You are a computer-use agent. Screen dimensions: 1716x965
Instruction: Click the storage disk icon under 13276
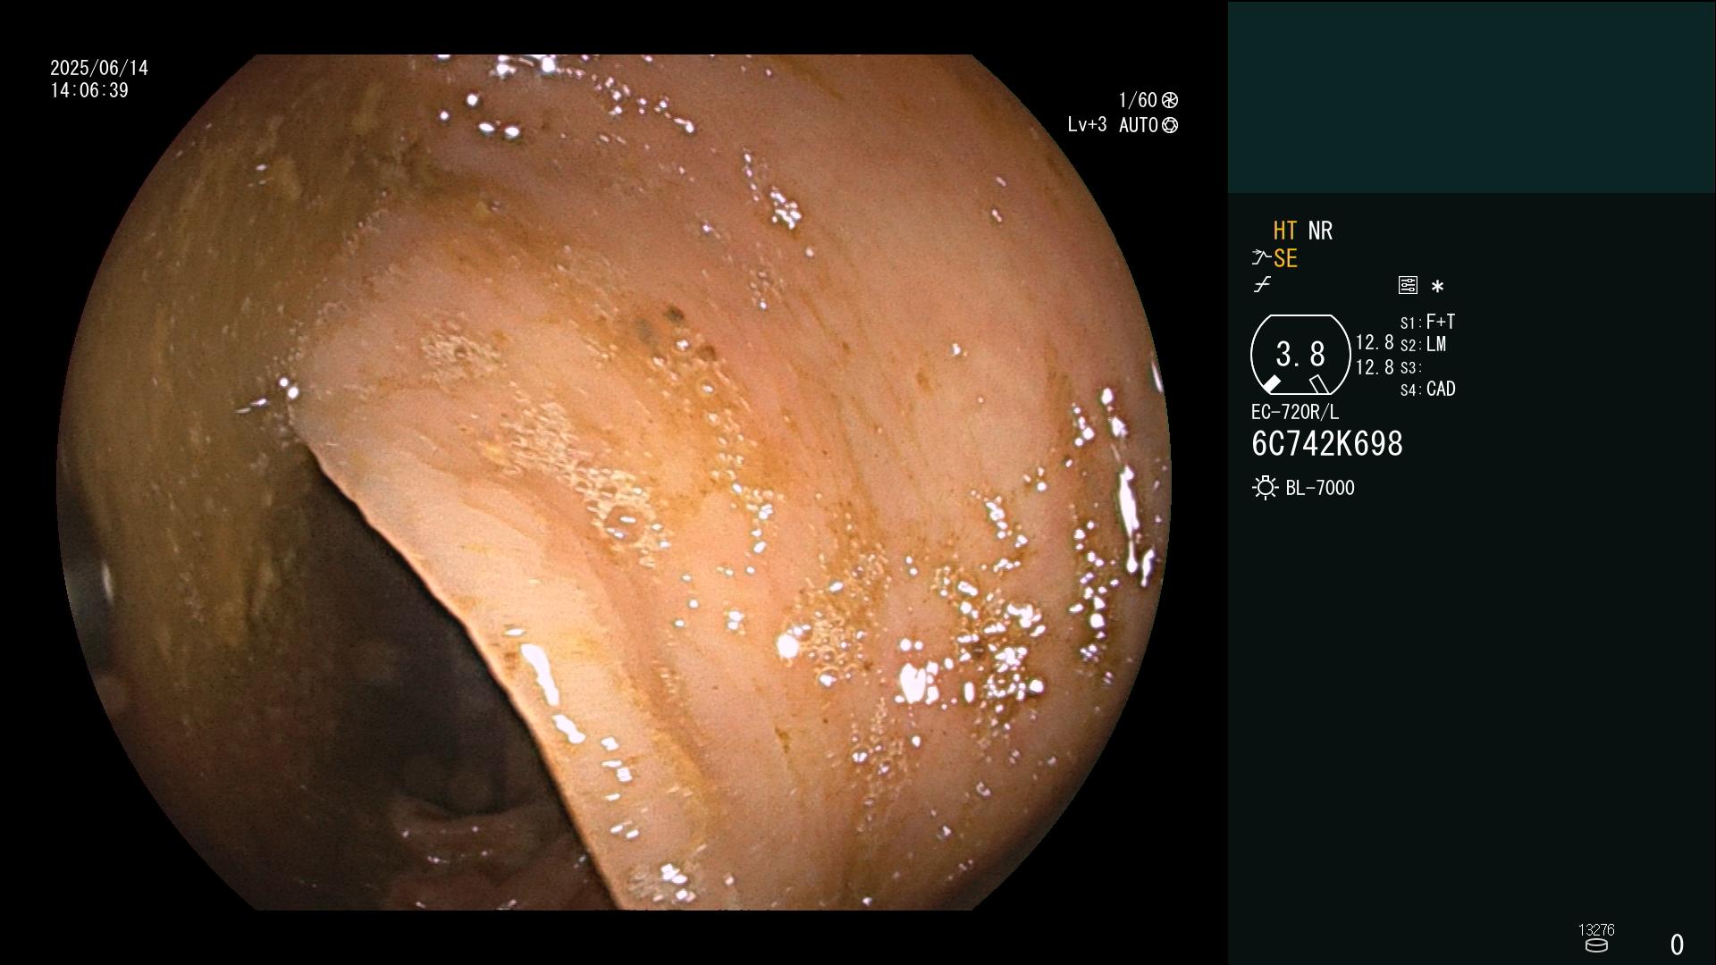point(1596,945)
